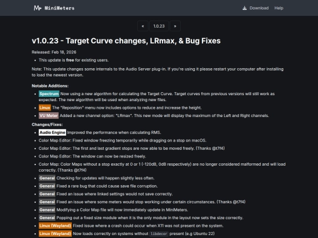Click the MiniMeters brand name text
The width and height of the screenshot is (318, 238).
point(59,8)
